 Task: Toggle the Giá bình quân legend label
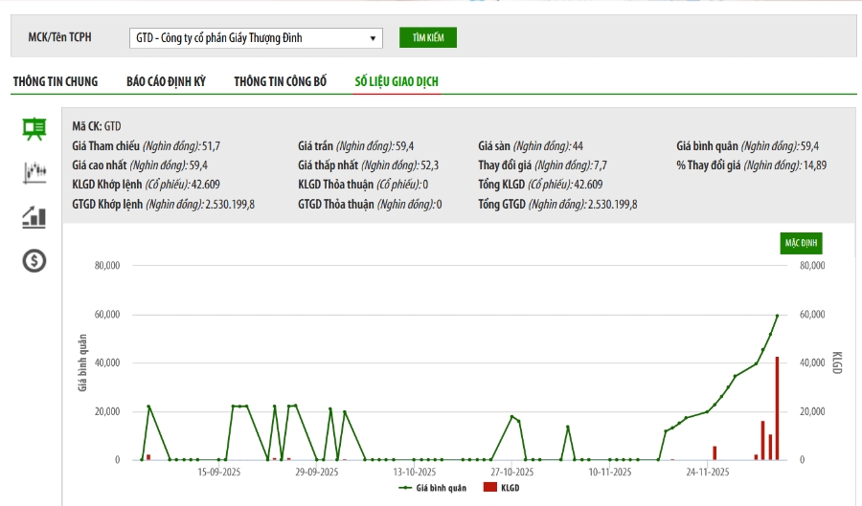click(x=442, y=488)
